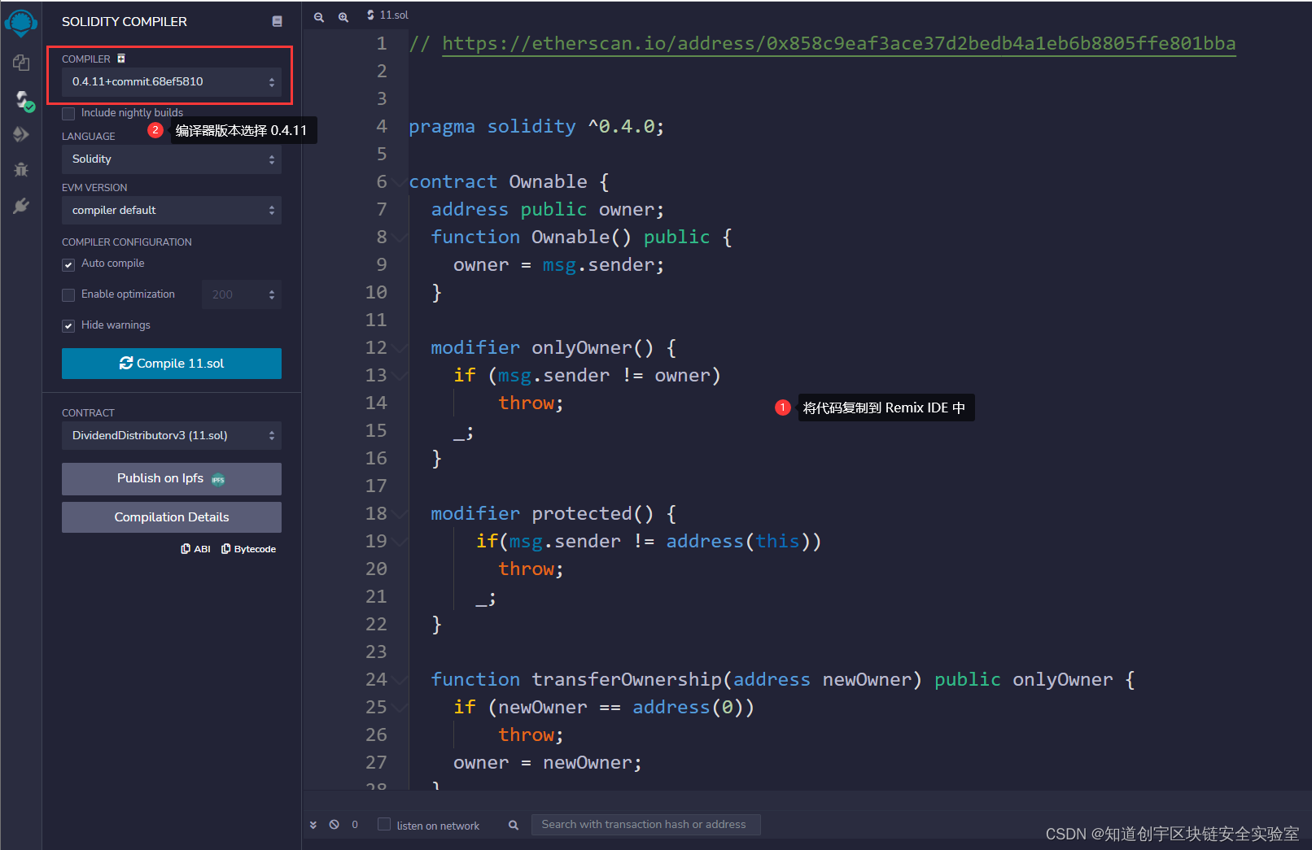The image size is (1312, 850).
Task: Open the Plugin manager plug icon
Action: point(21,206)
